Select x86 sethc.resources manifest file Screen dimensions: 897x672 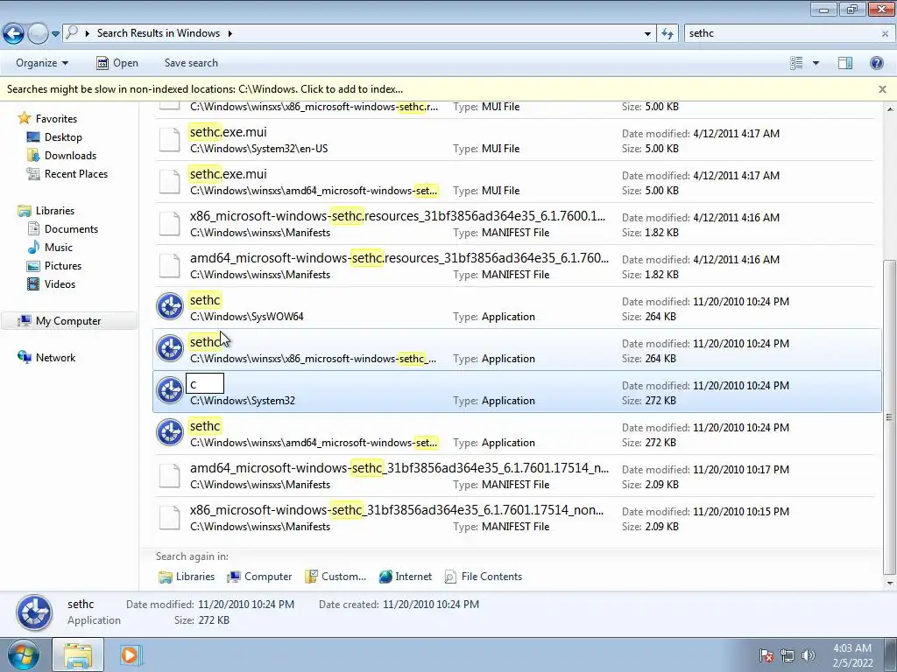517,224
